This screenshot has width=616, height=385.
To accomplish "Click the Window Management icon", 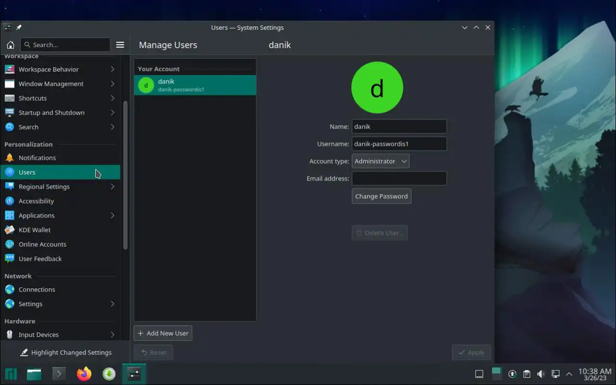I will (x=10, y=84).
